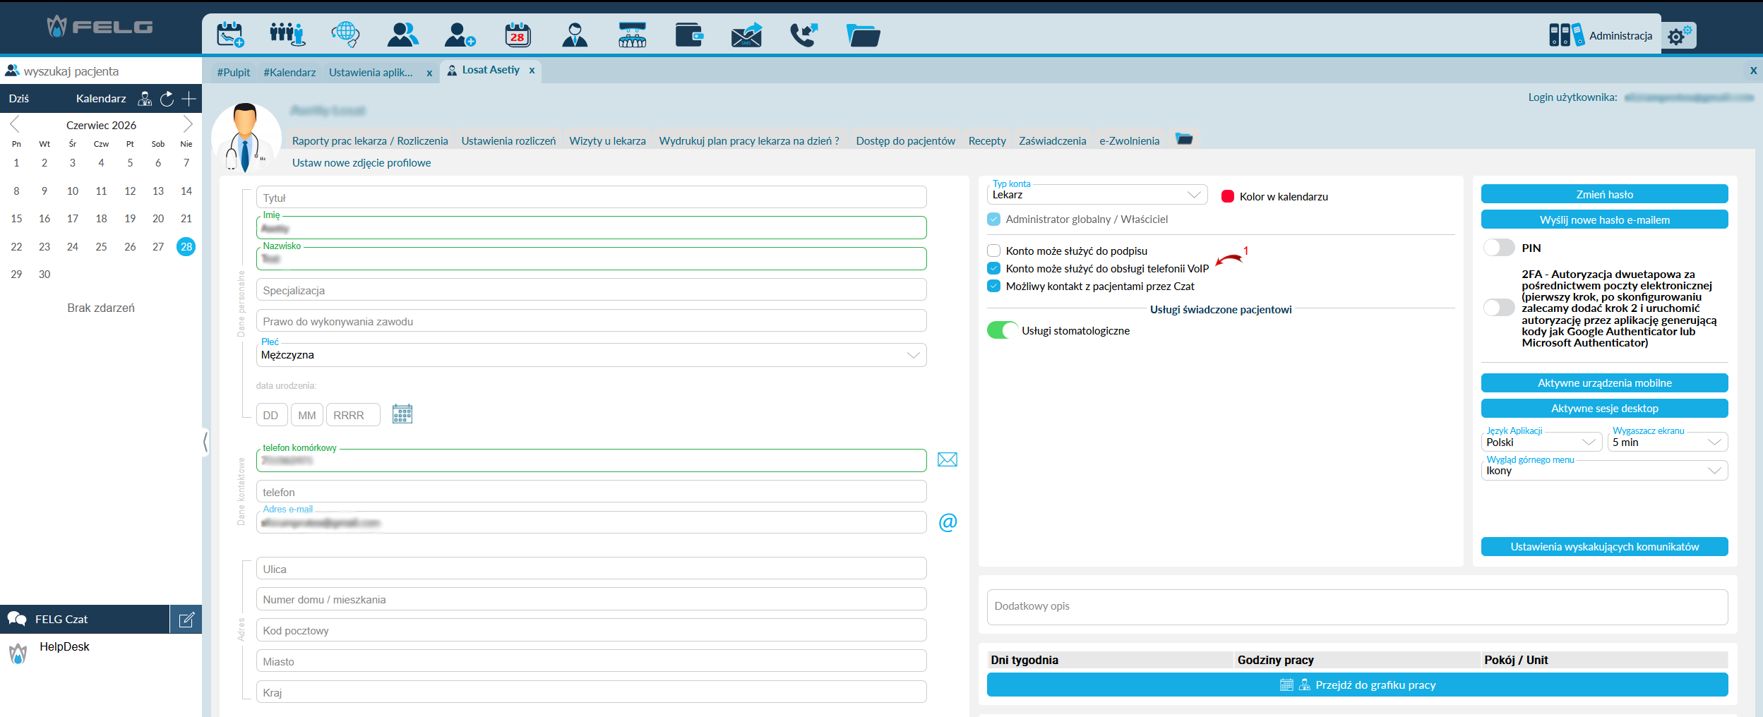Open Aktywne sesje desktop

coord(1604,409)
